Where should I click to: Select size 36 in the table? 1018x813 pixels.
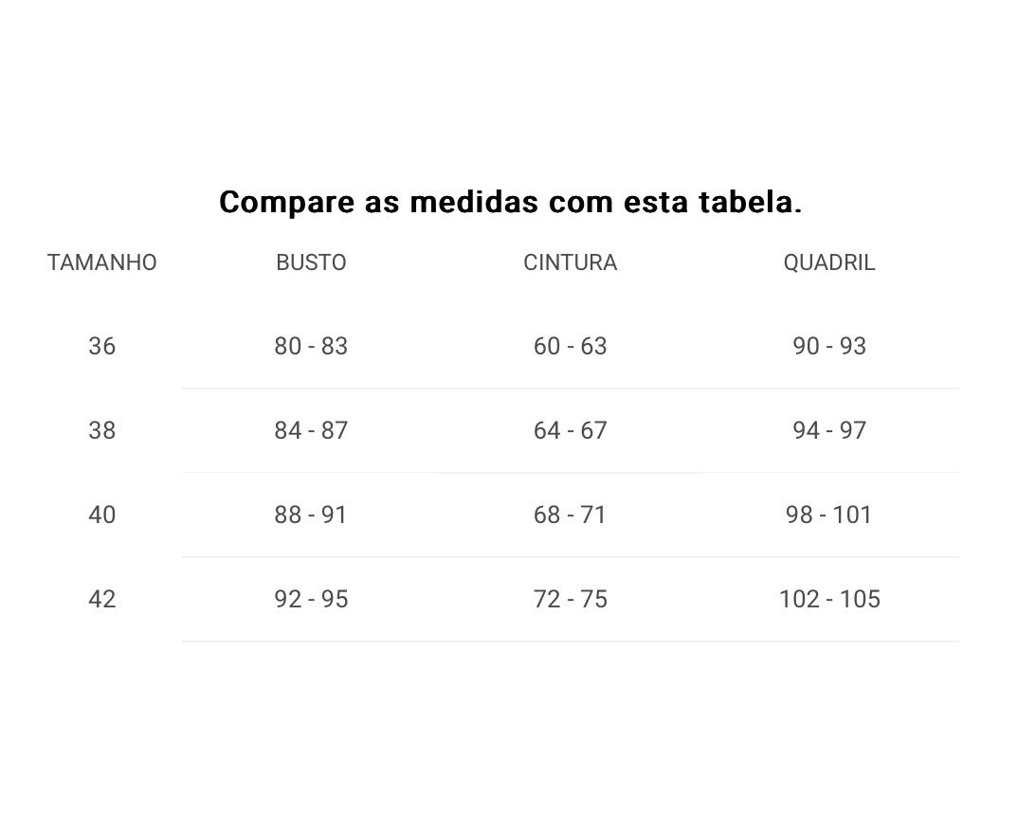[x=102, y=346]
